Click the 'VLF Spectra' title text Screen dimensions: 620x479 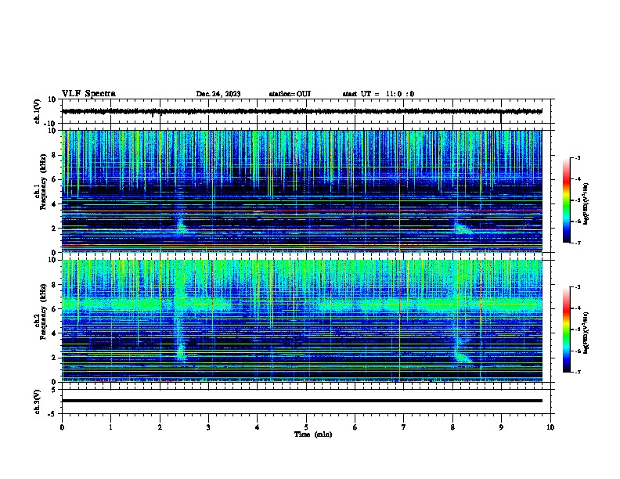88,94
